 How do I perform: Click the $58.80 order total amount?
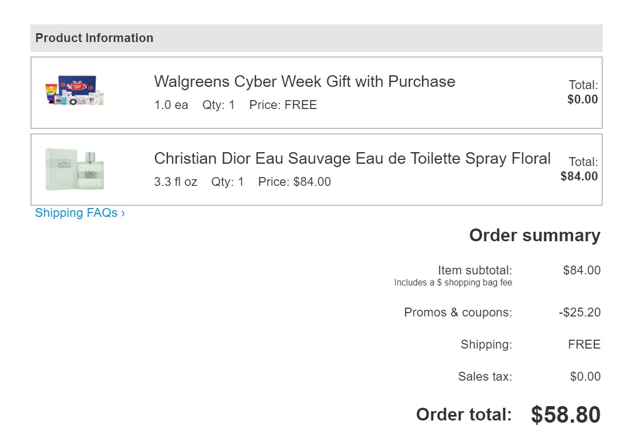click(565, 415)
